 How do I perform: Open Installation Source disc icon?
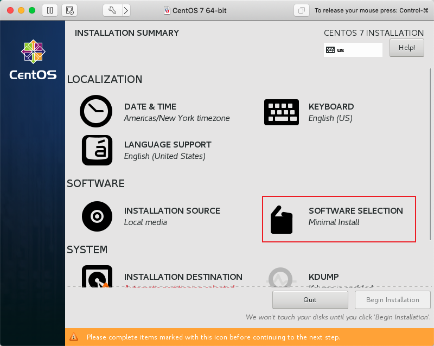click(97, 216)
